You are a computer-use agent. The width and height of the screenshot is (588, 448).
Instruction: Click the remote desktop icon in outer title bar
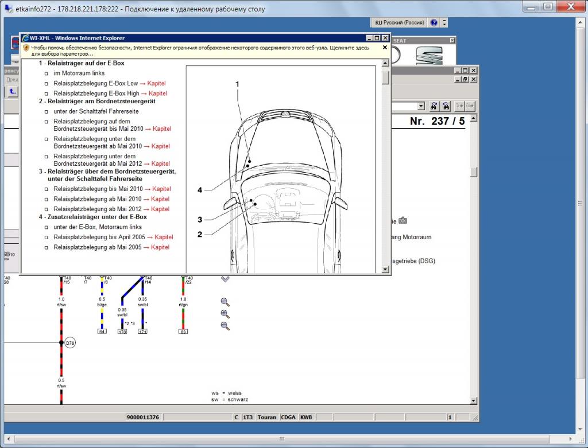coord(9,9)
